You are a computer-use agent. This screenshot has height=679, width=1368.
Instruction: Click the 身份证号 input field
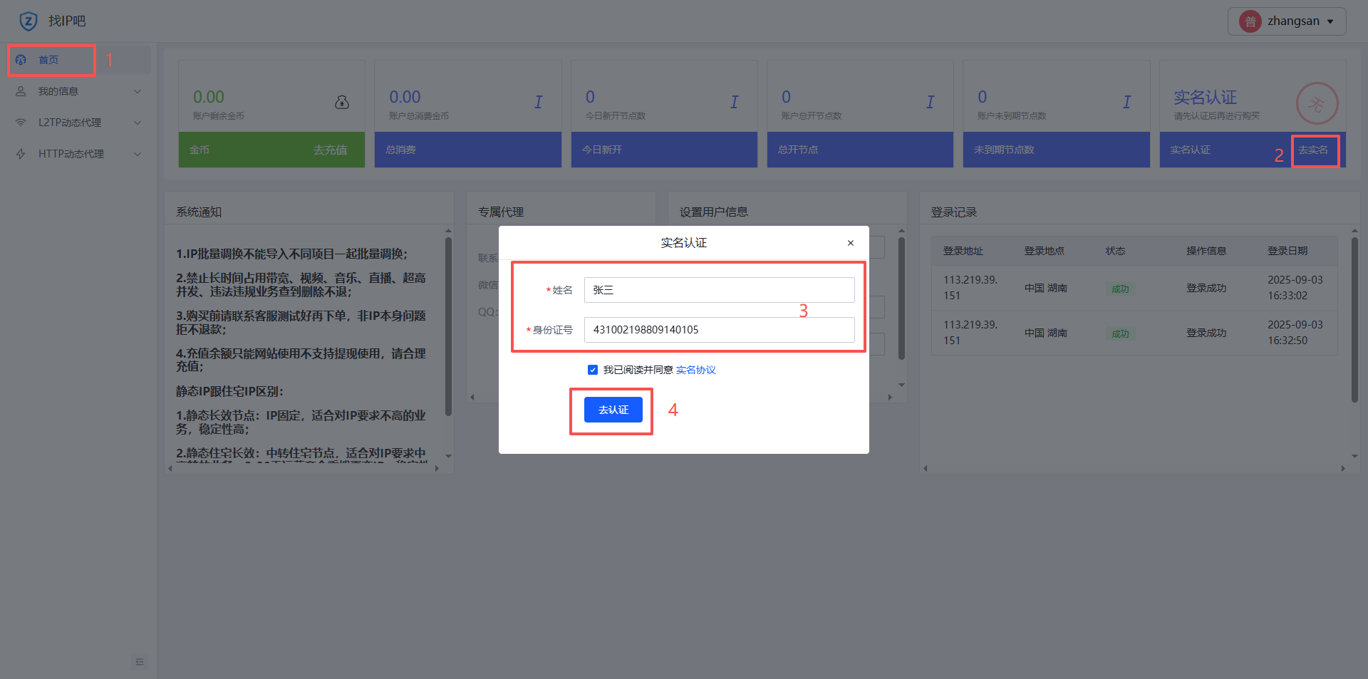coord(720,330)
